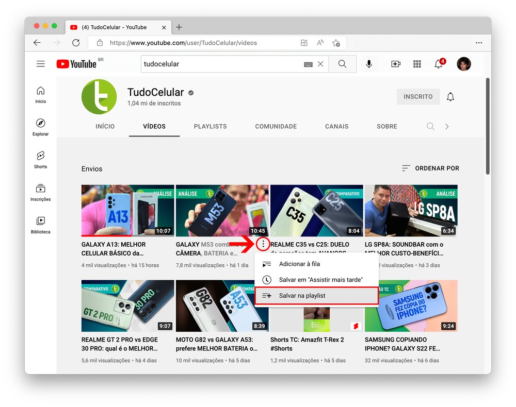Click the browser address bar URL
The height and width of the screenshot is (407, 516).
(x=183, y=43)
